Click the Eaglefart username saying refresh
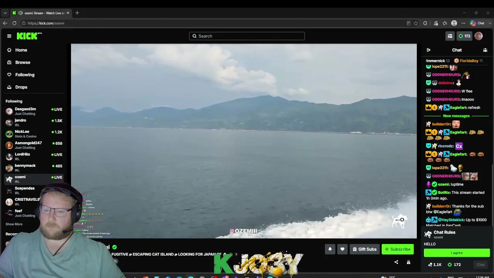 458,108
